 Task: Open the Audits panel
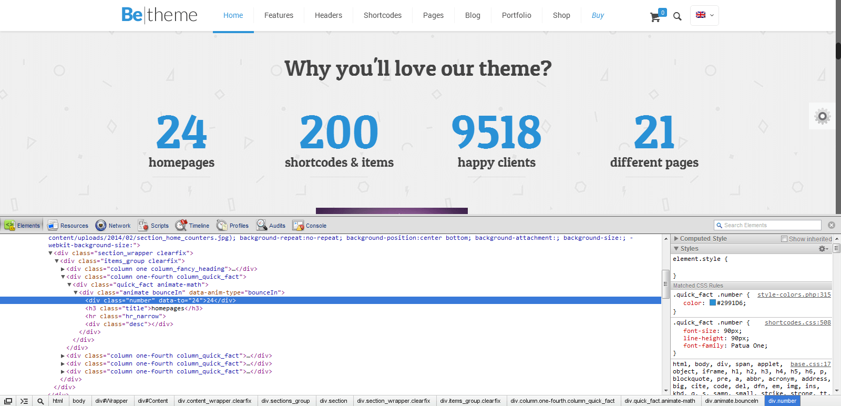271,226
